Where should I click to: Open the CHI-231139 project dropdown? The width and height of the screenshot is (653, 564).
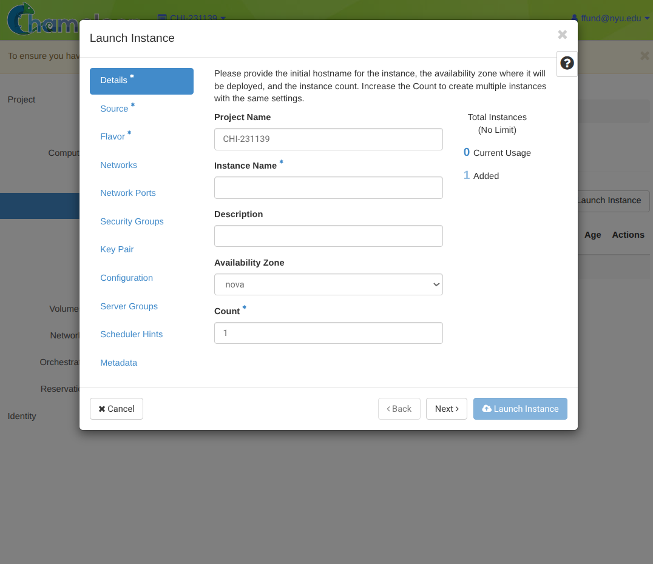pyautogui.click(x=192, y=18)
